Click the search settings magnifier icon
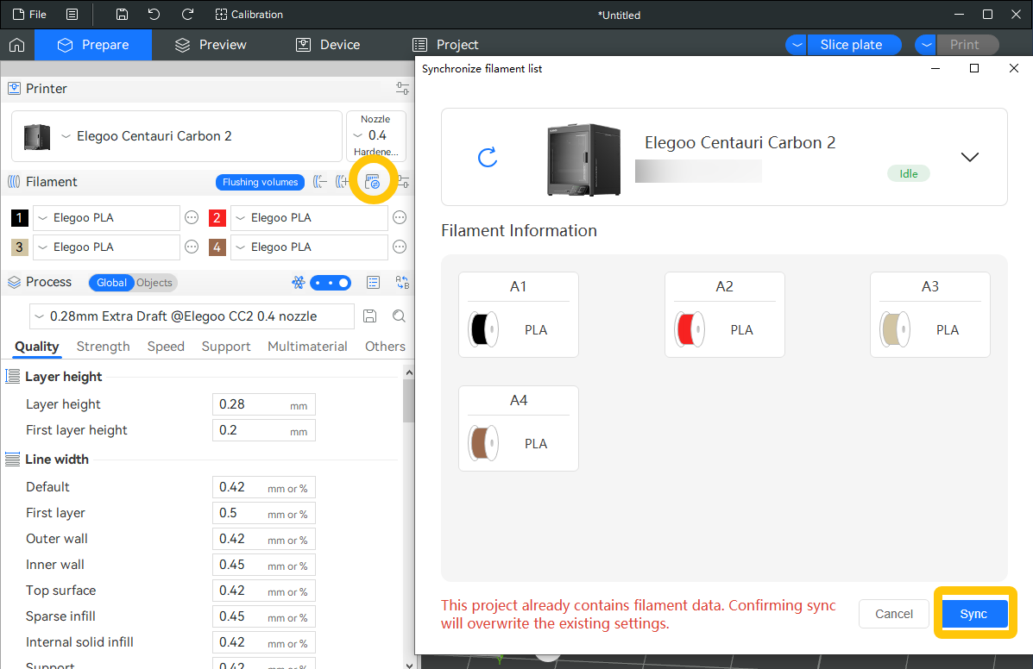The height and width of the screenshot is (669, 1033). [399, 316]
